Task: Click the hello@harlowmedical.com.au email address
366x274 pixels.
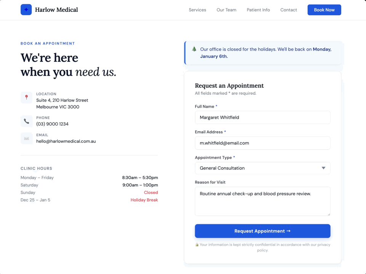Action: (66, 141)
